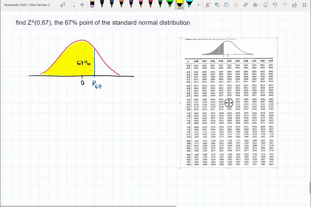Click the Z^(0.67) question text box
The image size is (311, 207).
[103, 23]
